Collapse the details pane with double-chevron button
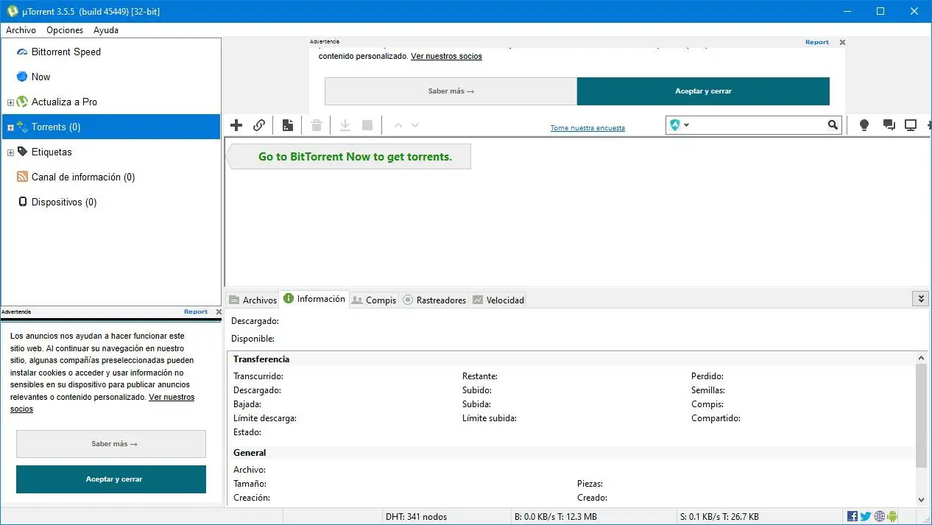Viewport: 932px width, 525px height. coord(919,298)
